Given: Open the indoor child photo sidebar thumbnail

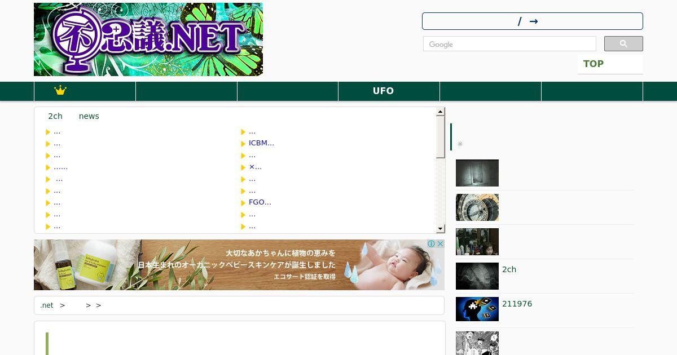Looking at the screenshot, I should pyautogui.click(x=477, y=242).
